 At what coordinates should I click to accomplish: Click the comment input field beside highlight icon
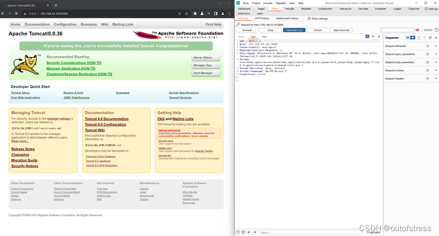[x=397, y=30]
